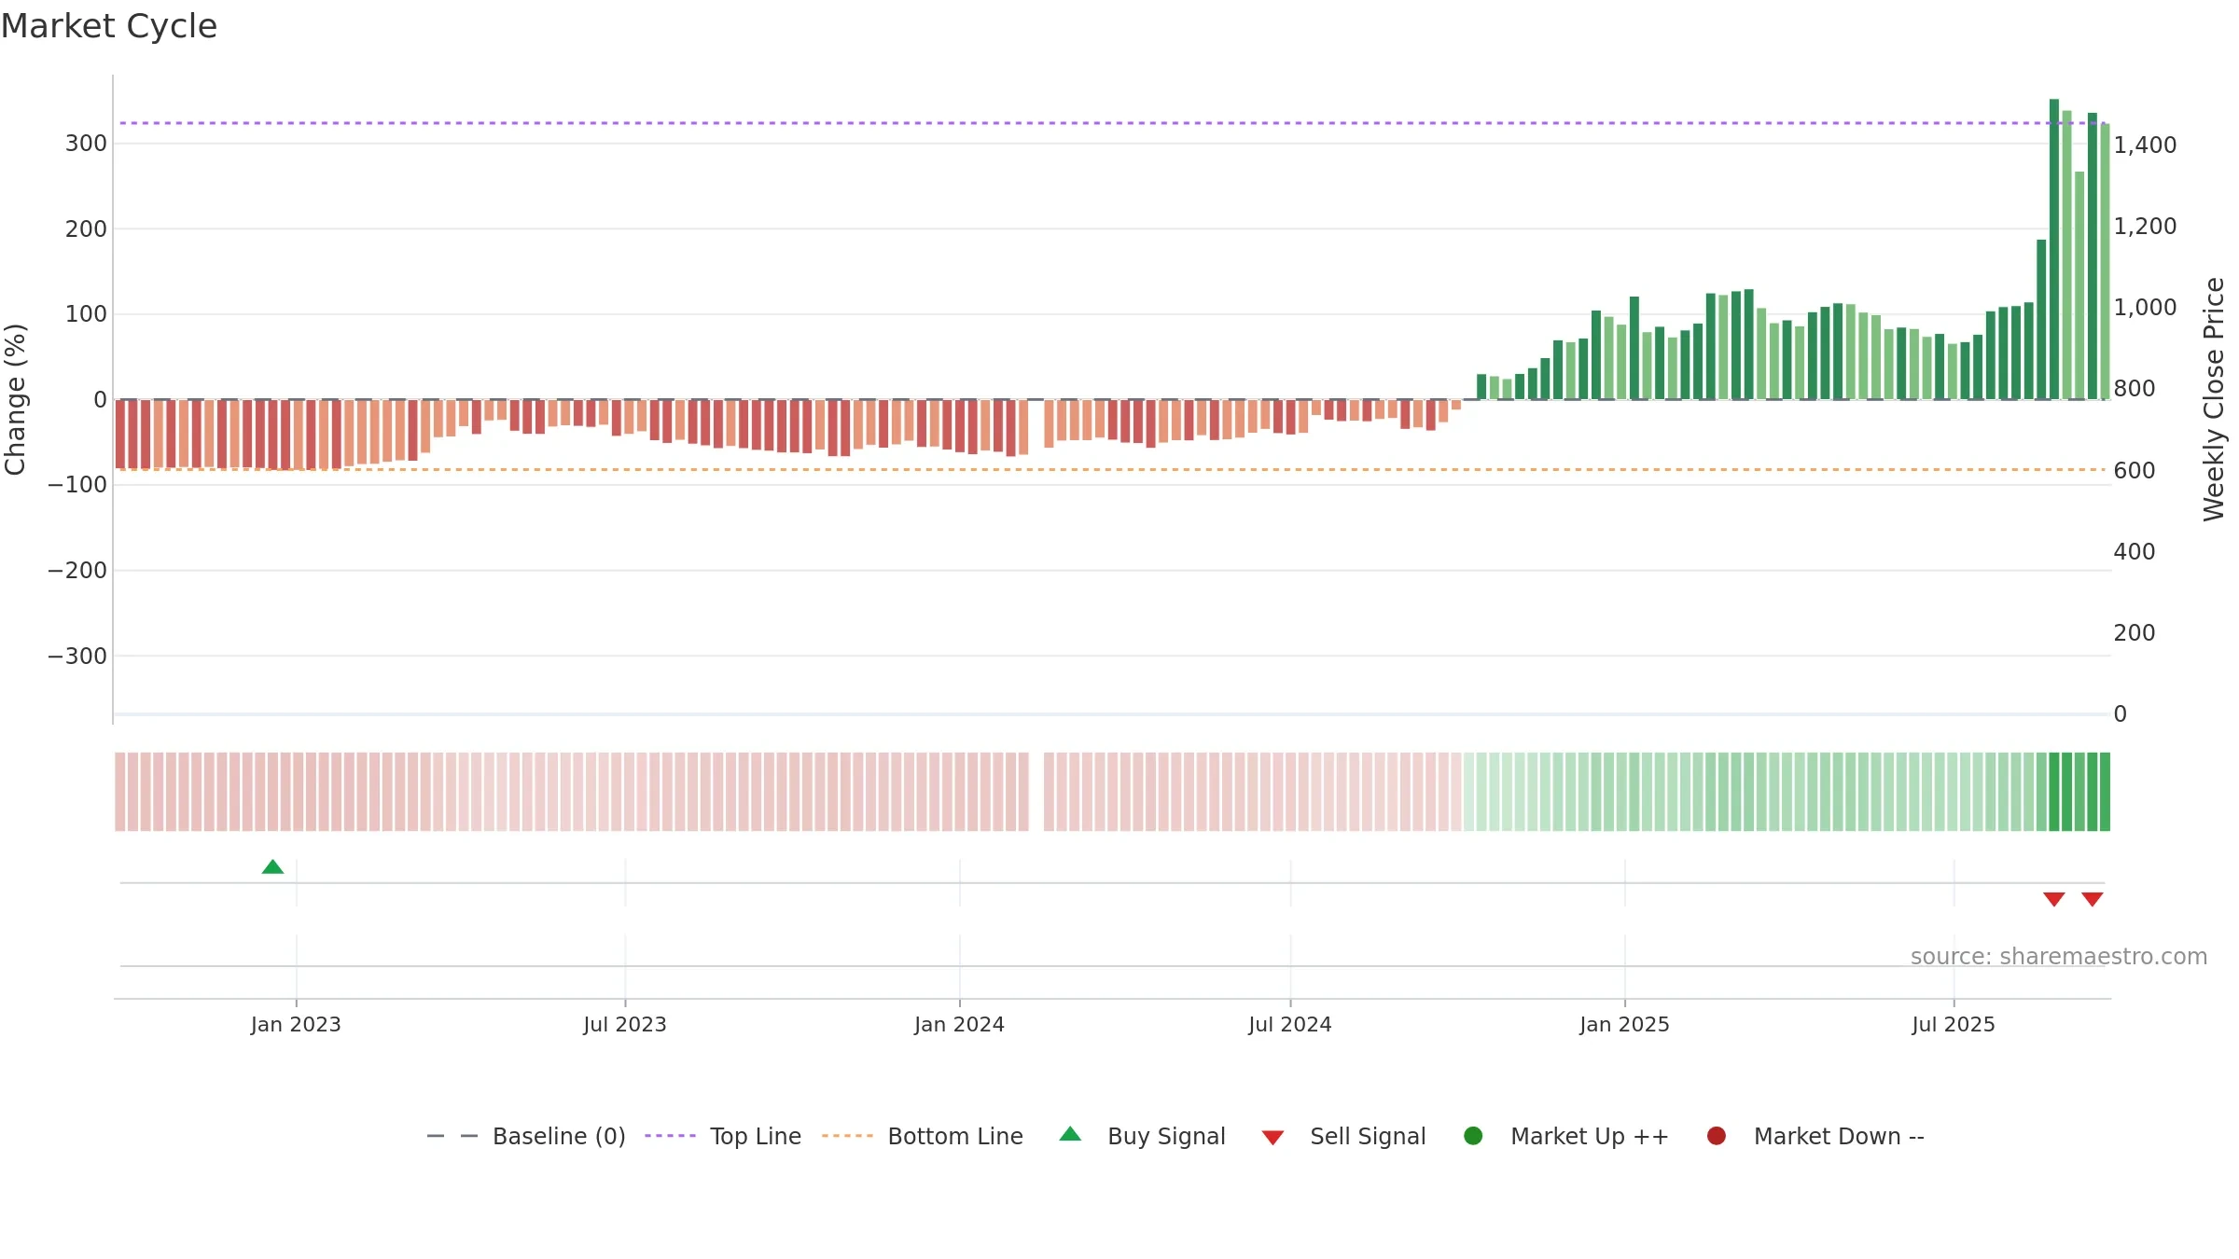Click the source: sharemaestro.com text
This screenshot has width=2239, height=1259.
coord(2059,956)
